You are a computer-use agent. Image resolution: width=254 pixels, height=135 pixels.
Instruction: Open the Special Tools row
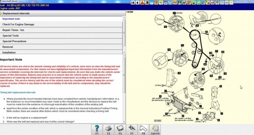61,36
